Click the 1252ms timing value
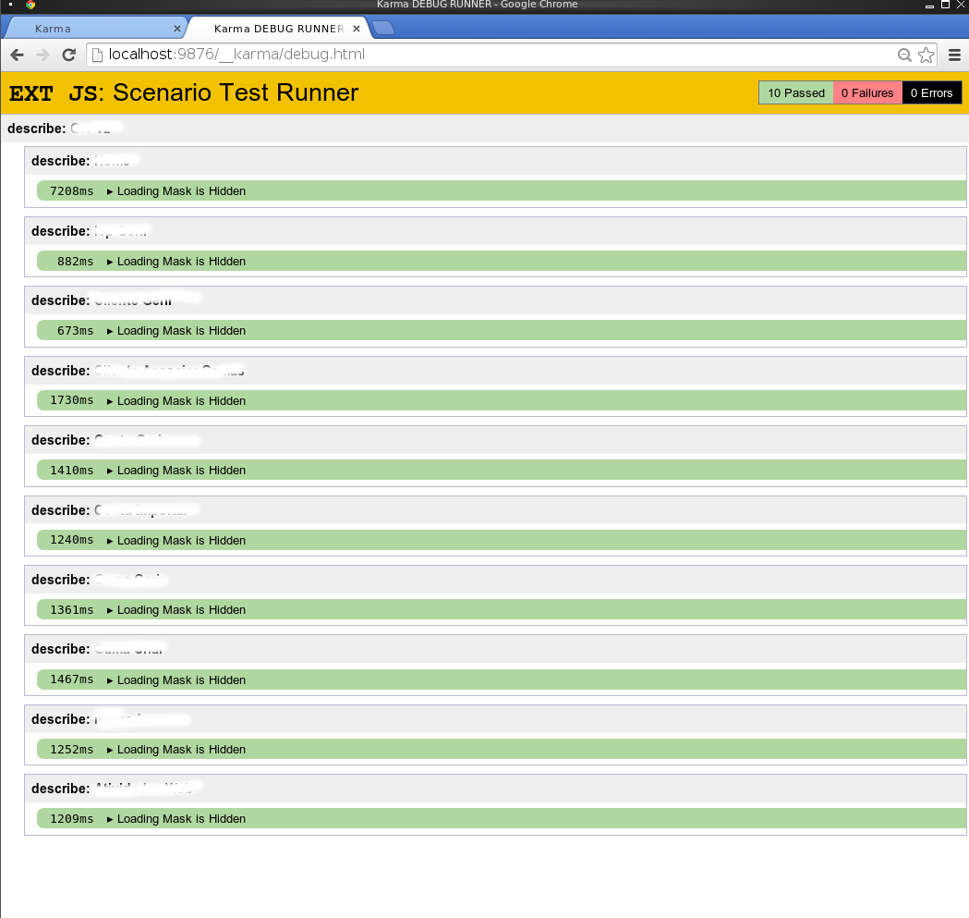 pos(72,749)
